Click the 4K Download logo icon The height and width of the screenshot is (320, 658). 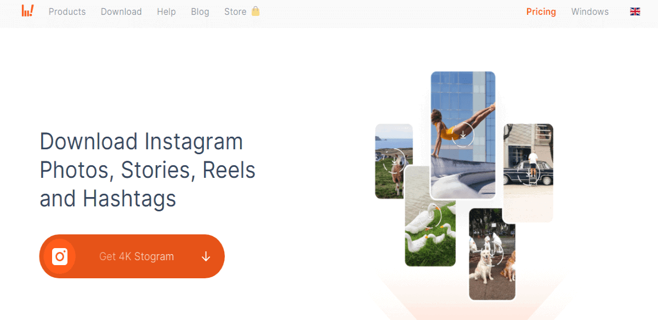point(27,11)
